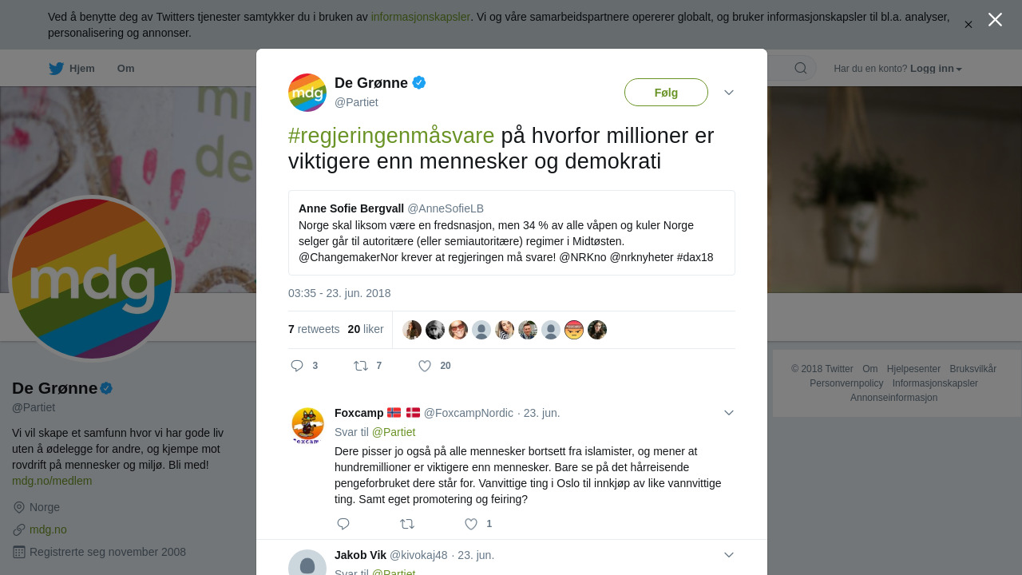Open the informasjonskapsler link in the cookie banner
This screenshot has height=575, width=1022.
[421, 17]
